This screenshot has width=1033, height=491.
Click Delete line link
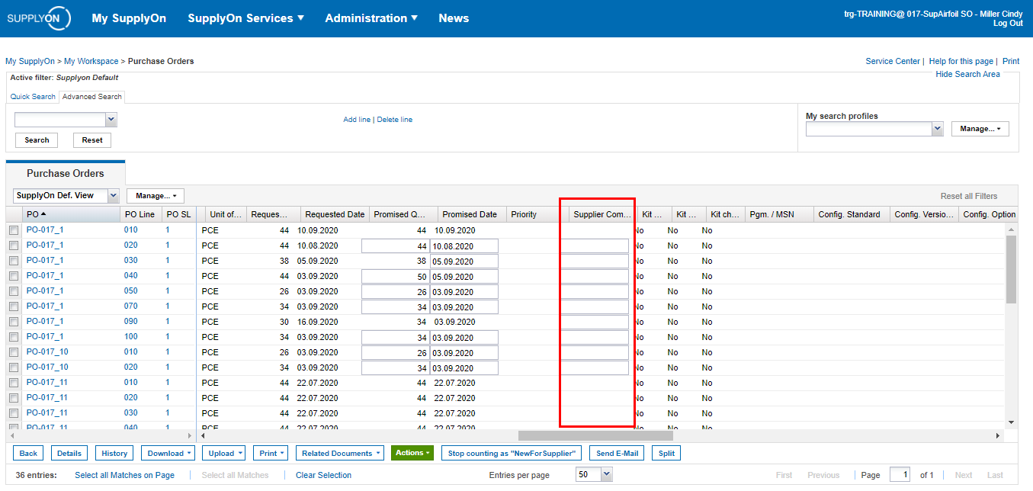395,120
